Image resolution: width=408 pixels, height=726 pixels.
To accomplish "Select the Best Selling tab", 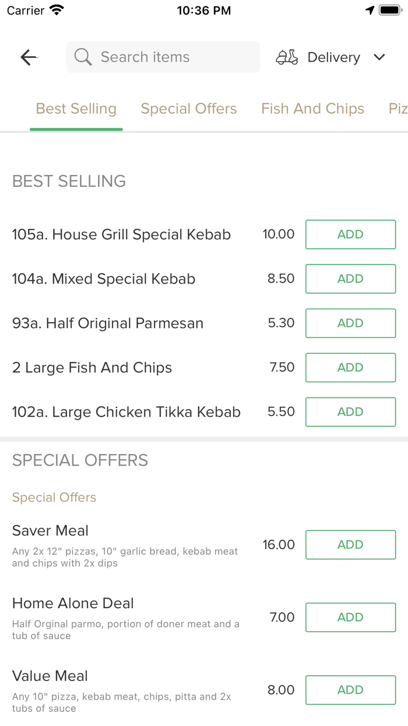I will click(76, 109).
